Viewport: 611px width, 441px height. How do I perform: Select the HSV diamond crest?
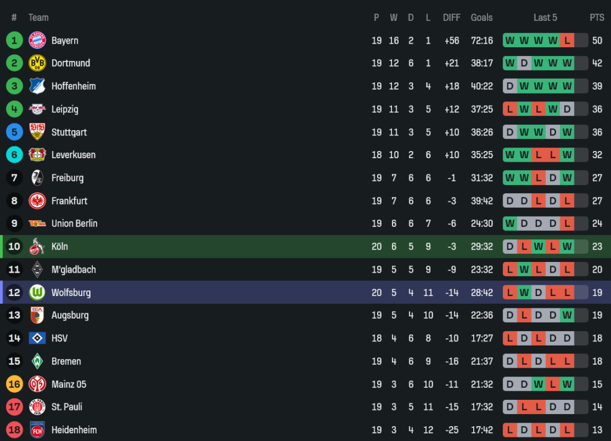pyautogui.click(x=37, y=338)
